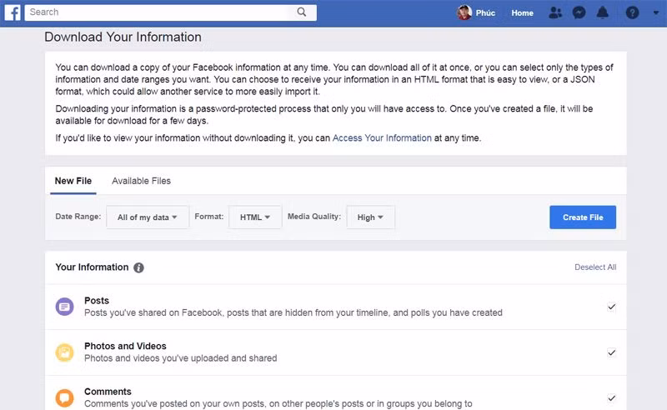Click the Photos and Videos row title

pos(125,346)
